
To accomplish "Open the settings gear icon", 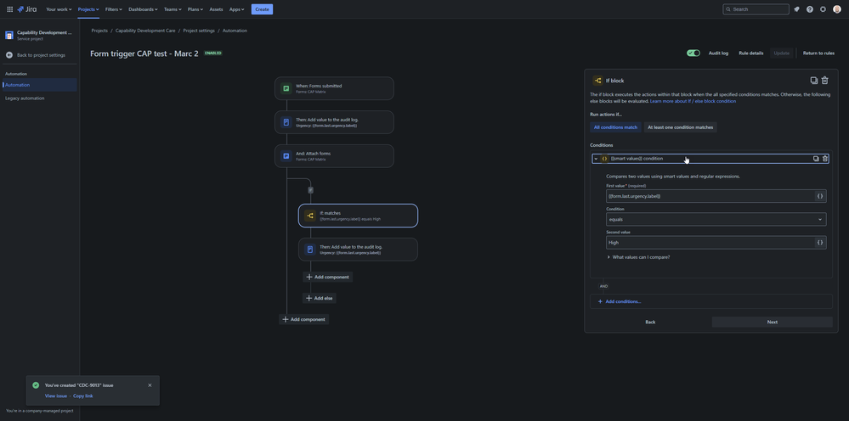I will click(x=823, y=9).
